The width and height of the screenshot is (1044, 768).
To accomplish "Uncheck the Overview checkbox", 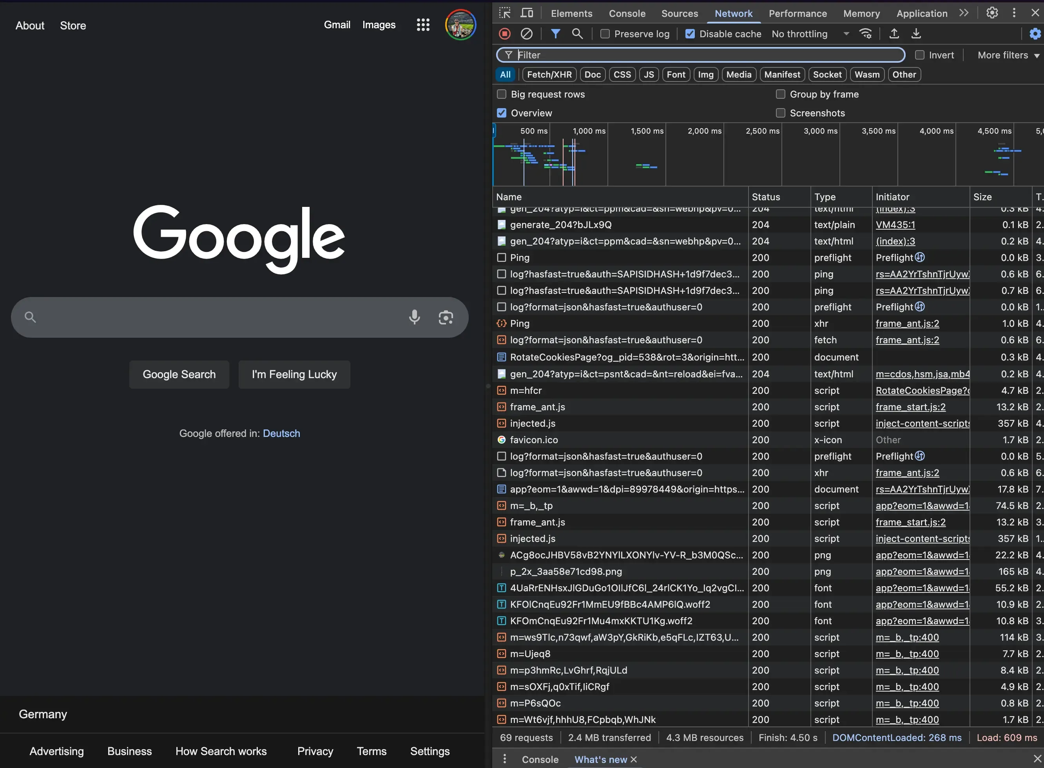I will coord(502,113).
